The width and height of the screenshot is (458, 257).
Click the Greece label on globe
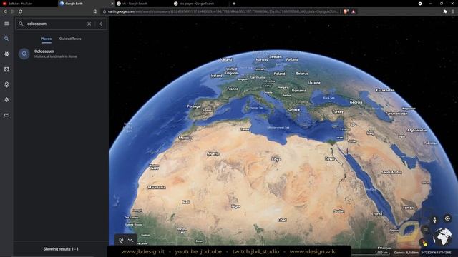pyautogui.click(x=294, y=109)
